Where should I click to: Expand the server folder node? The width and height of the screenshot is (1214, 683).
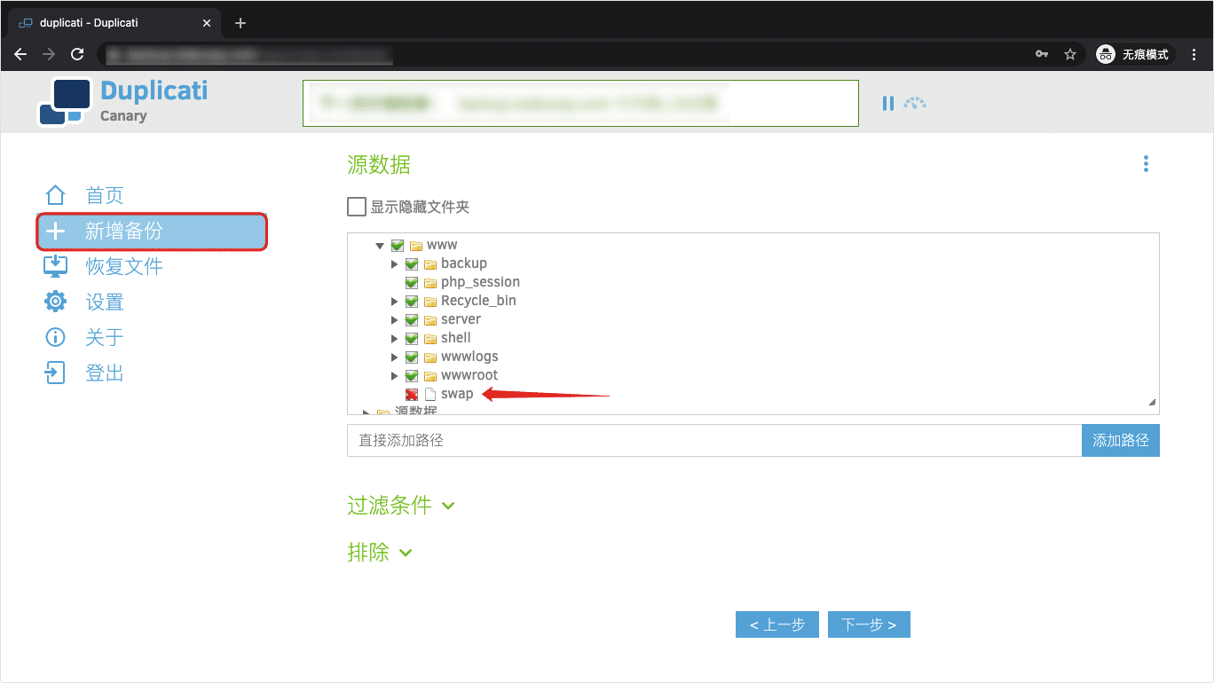click(395, 320)
